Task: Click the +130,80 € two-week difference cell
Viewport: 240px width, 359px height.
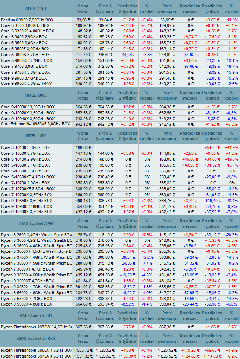Action: pos(127,356)
